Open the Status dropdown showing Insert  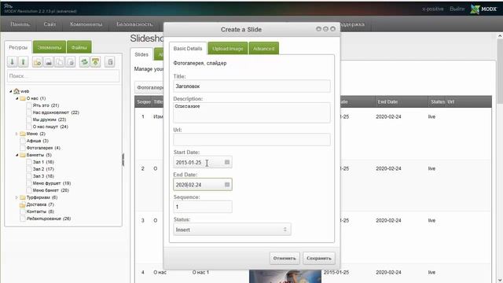pos(233,230)
